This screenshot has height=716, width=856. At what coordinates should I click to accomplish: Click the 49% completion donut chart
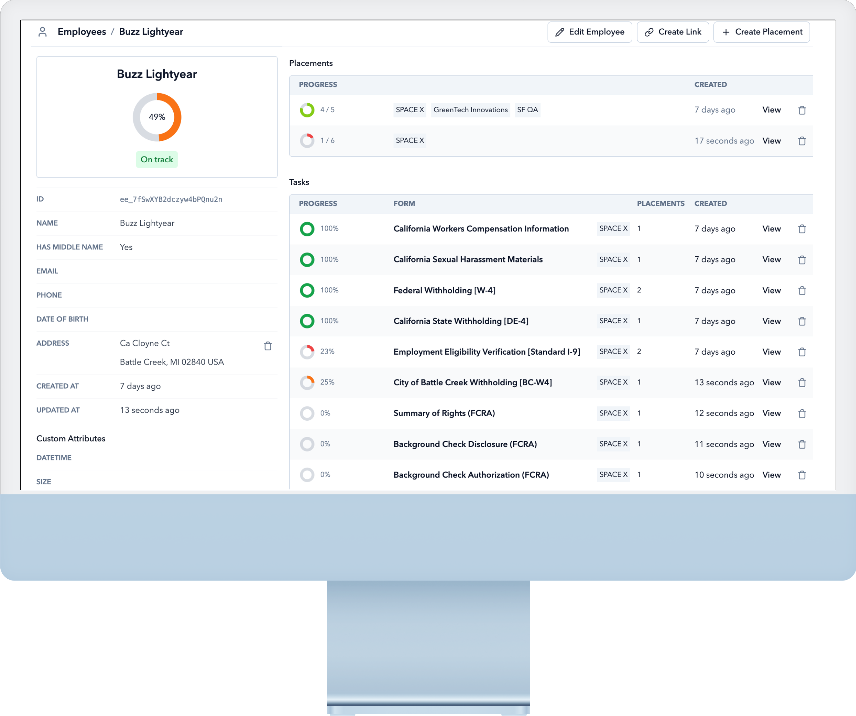157,117
